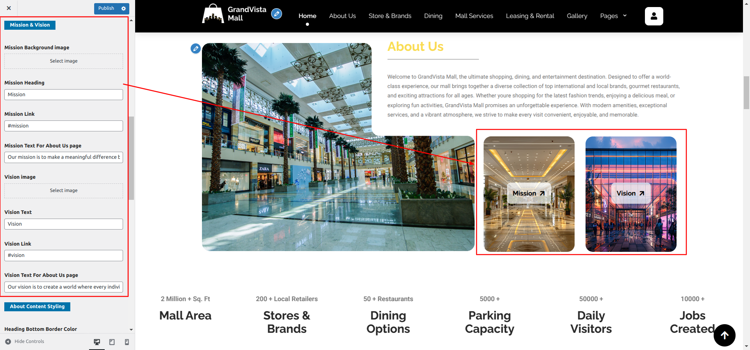Click the Publish button
This screenshot has height=350, width=750.
tap(106, 8)
